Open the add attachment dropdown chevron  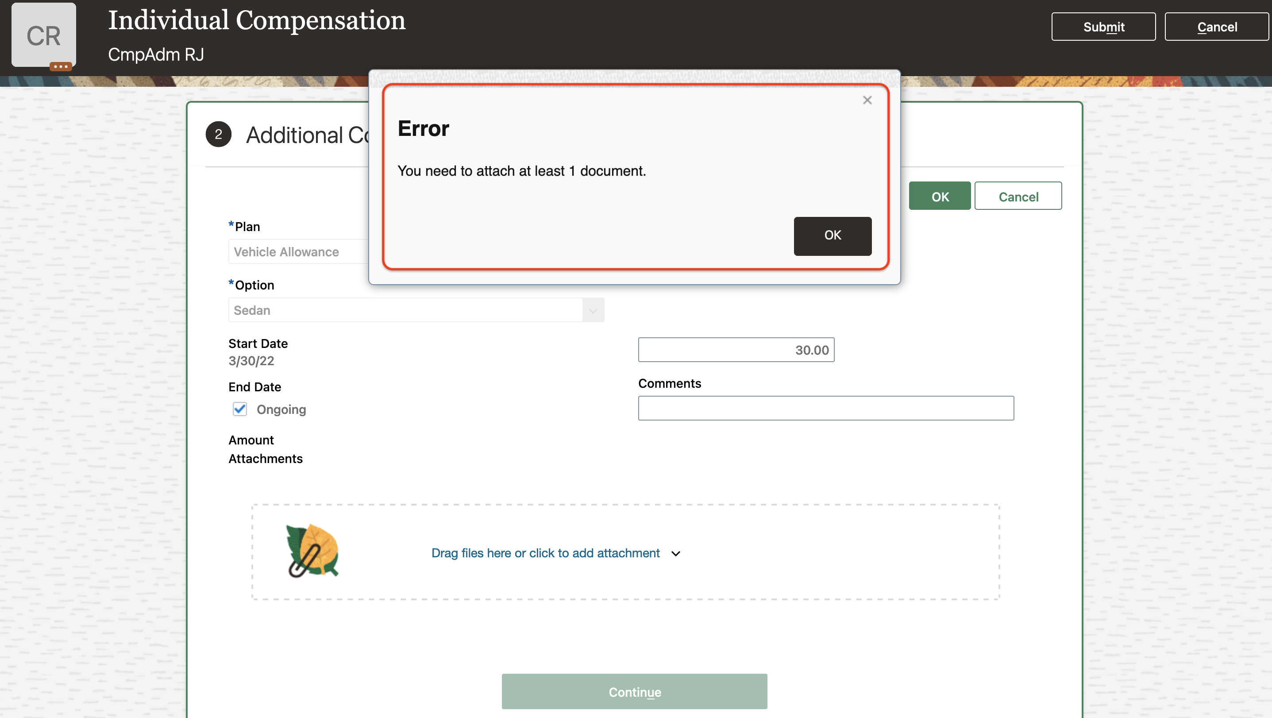click(x=675, y=554)
